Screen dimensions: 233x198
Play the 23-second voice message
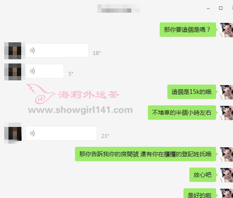[61, 133]
